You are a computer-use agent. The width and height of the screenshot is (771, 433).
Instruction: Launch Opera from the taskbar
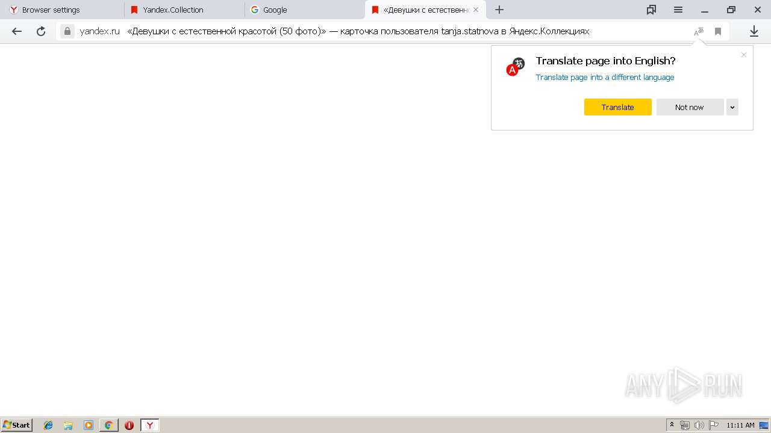pos(129,425)
